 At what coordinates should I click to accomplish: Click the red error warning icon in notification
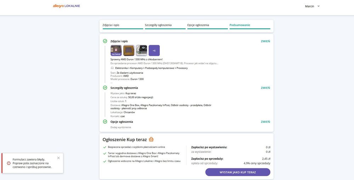tap(9, 163)
